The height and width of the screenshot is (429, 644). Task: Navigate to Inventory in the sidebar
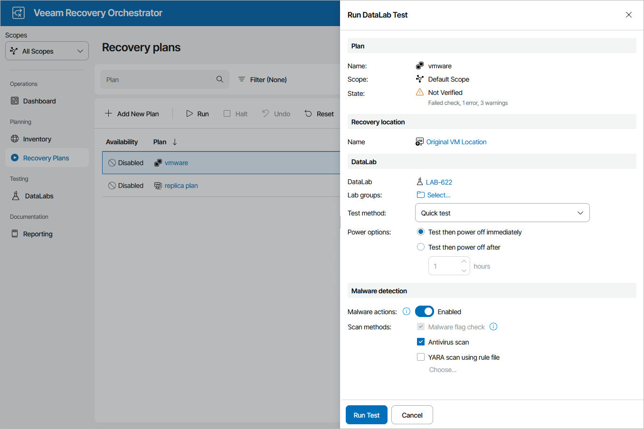[x=36, y=139]
